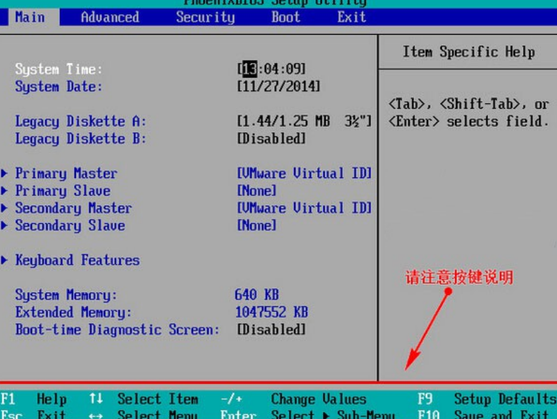Change the Legacy Diskette A value

(304, 122)
